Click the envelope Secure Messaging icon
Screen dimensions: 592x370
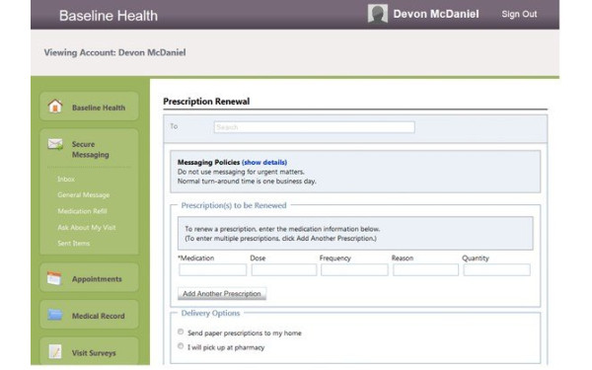tap(55, 144)
